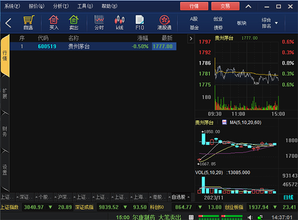Sort by the 涨幅 column header
This screenshot has height=220, width=298.
pyautogui.click(x=143, y=38)
